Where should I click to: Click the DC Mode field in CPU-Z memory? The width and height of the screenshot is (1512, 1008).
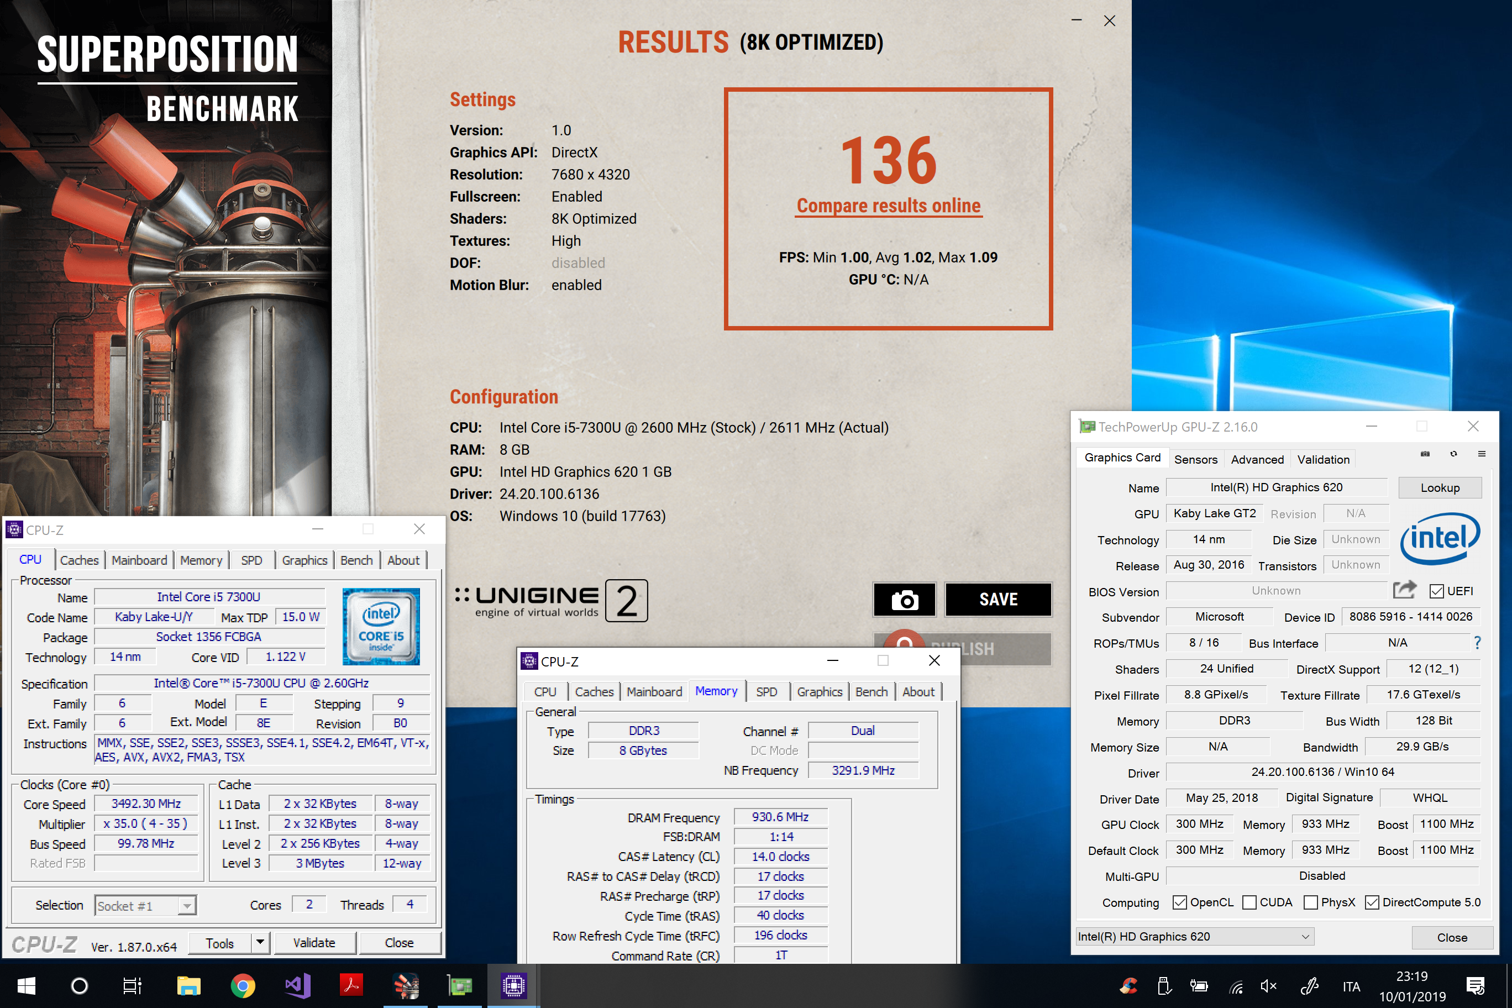pos(863,750)
